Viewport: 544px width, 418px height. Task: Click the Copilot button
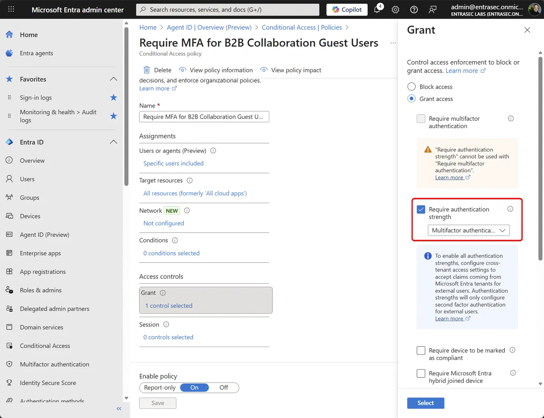click(x=347, y=10)
